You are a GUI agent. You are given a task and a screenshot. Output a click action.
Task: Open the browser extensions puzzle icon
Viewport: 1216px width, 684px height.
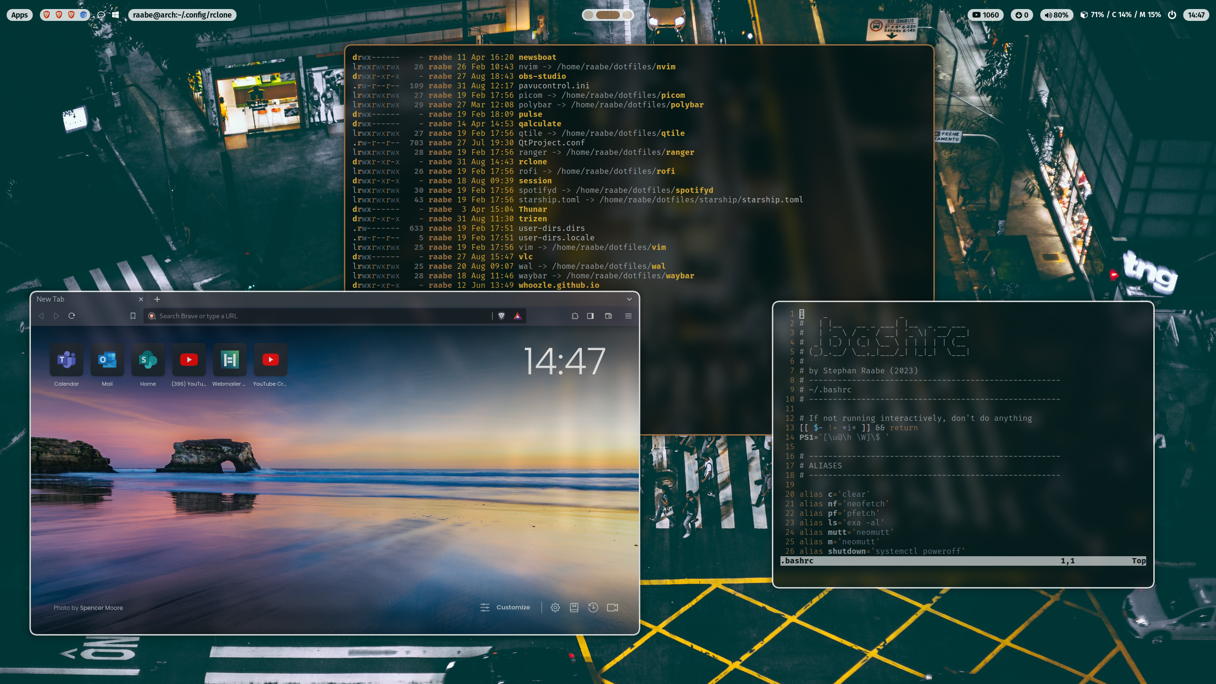575,316
